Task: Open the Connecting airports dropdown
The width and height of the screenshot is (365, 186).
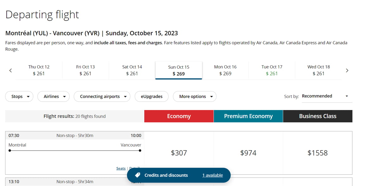Action: click(x=102, y=96)
